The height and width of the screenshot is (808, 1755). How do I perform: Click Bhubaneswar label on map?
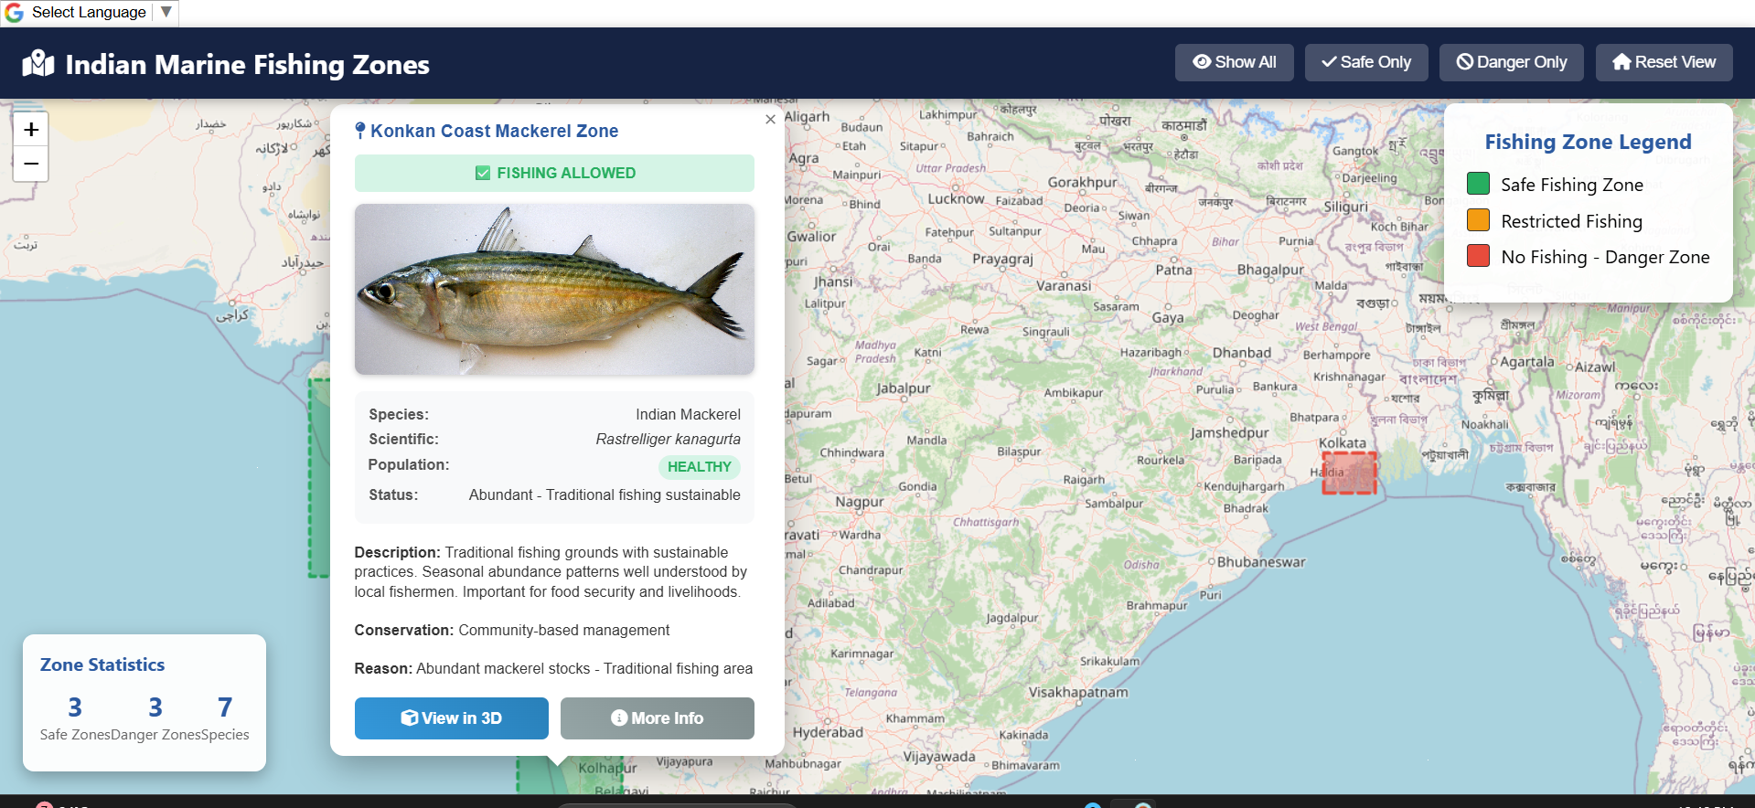1261,562
